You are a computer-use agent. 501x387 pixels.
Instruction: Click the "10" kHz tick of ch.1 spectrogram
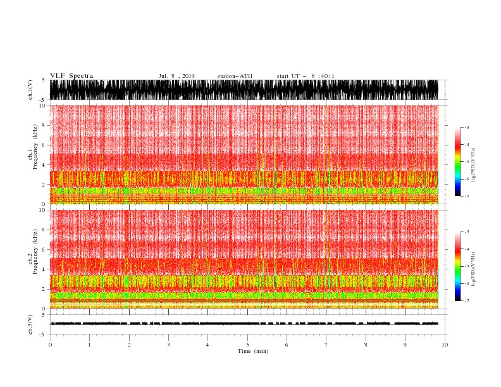(42, 106)
